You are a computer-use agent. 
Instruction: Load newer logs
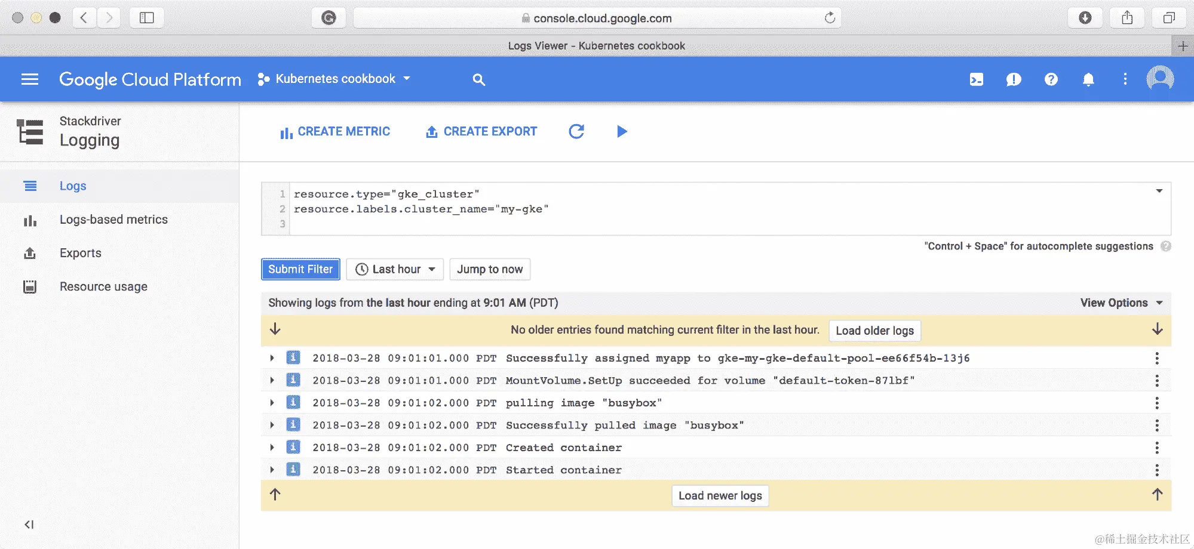point(720,496)
